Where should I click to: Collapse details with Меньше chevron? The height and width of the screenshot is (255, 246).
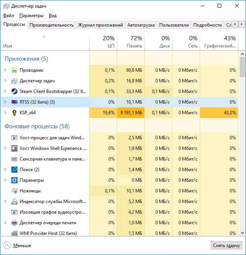tap(7, 246)
